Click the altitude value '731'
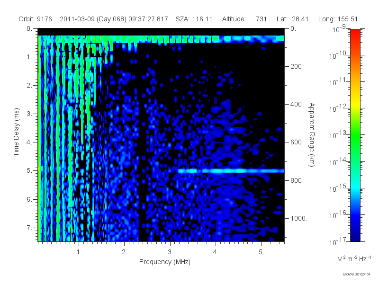Screen dimensions: 379x284 [262, 19]
